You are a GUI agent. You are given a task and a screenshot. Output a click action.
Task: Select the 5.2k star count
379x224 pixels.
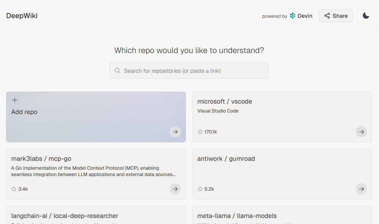209,189
